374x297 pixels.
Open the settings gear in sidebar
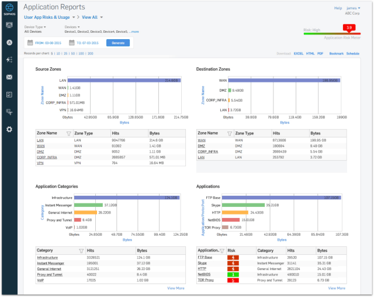[x=9, y=129]
